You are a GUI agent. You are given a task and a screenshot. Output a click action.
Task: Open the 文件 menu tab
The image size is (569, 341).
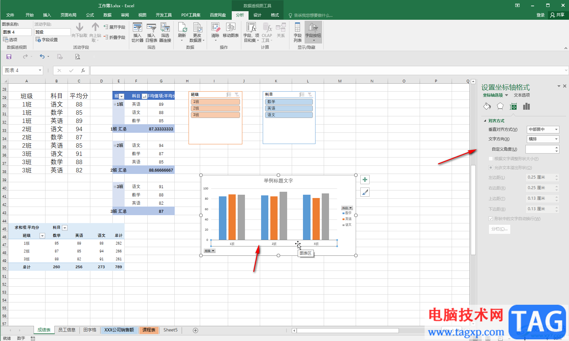tap(10, 15)
